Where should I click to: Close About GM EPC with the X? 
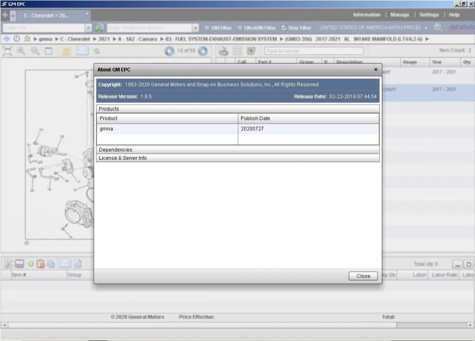[376, 70]
